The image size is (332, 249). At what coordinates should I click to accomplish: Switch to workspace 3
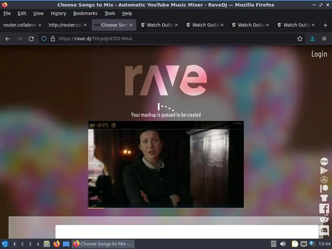coord(30,244)
